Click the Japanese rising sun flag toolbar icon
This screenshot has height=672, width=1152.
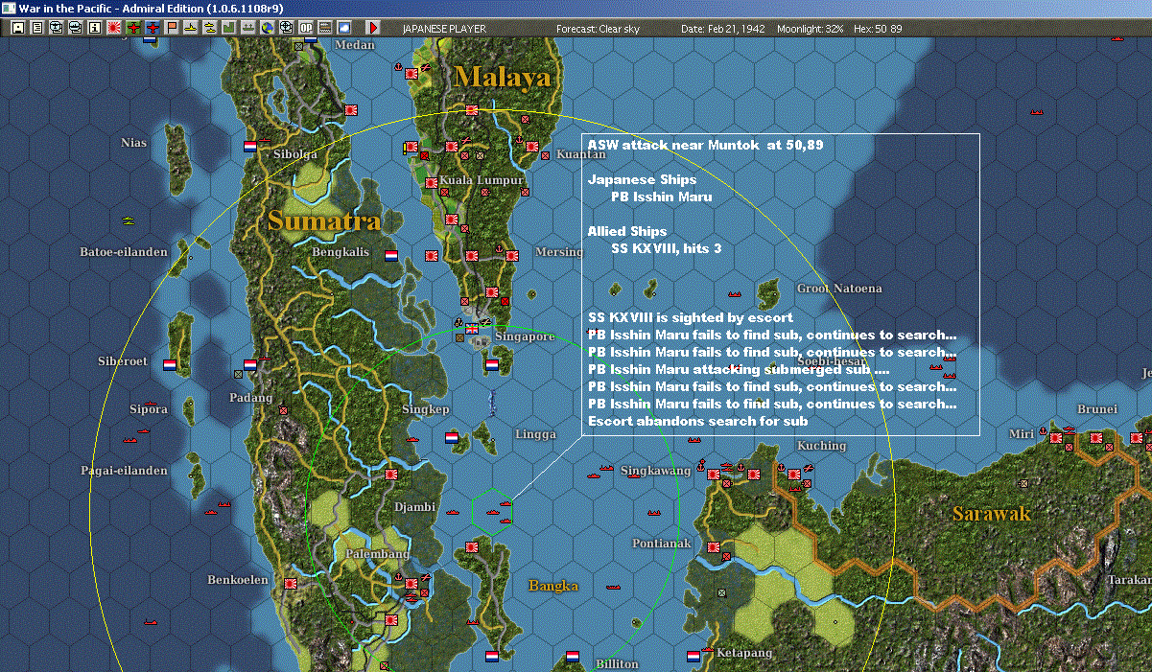click(113, 28)
